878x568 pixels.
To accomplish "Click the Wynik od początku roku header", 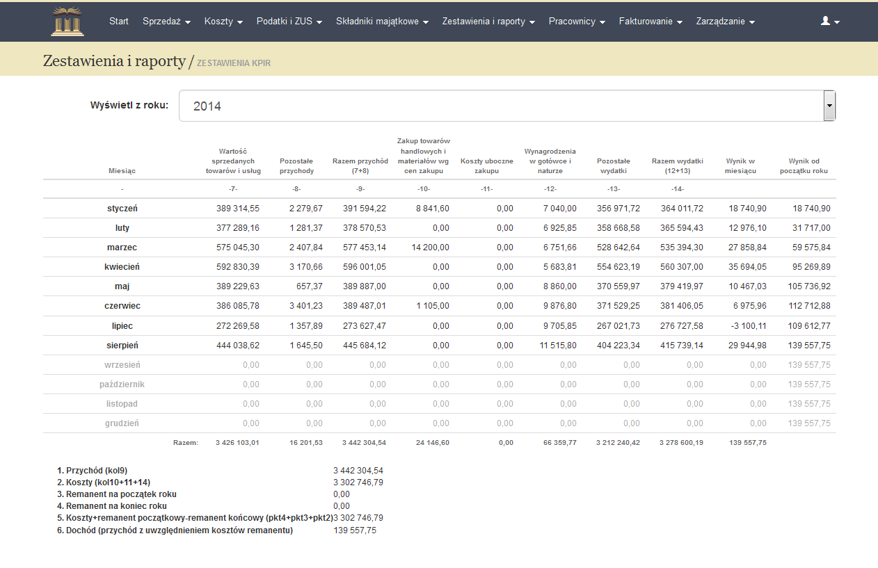I will [x=804, y=165].
